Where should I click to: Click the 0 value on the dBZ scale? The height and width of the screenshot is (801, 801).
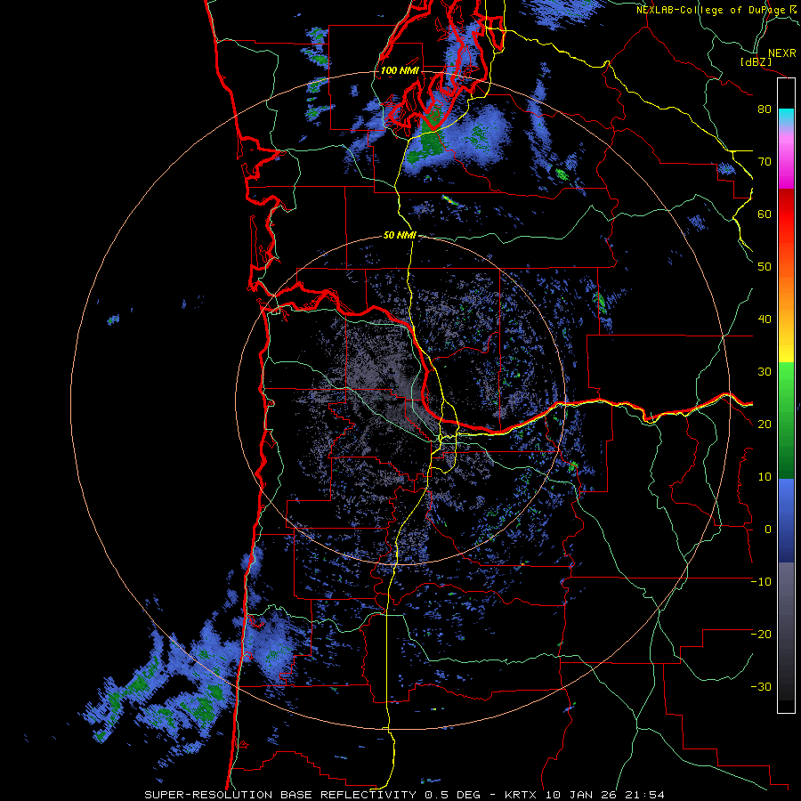coord(767,530)
